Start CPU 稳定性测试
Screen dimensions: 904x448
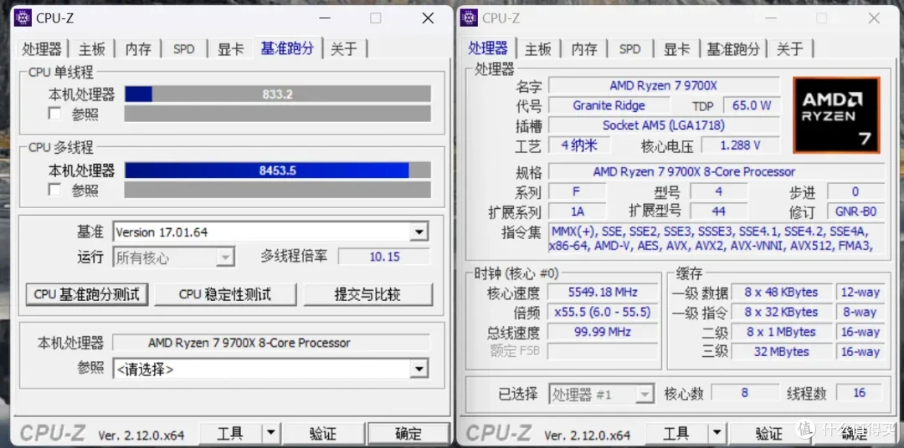pyautogui.click(x=225, y=294)
